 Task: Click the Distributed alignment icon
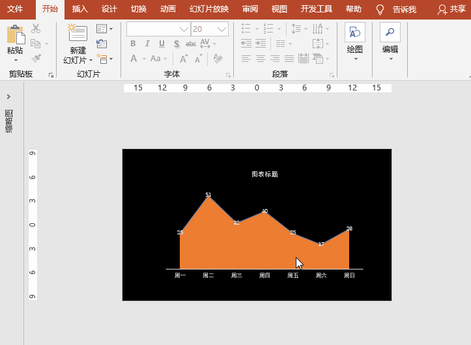304,59
